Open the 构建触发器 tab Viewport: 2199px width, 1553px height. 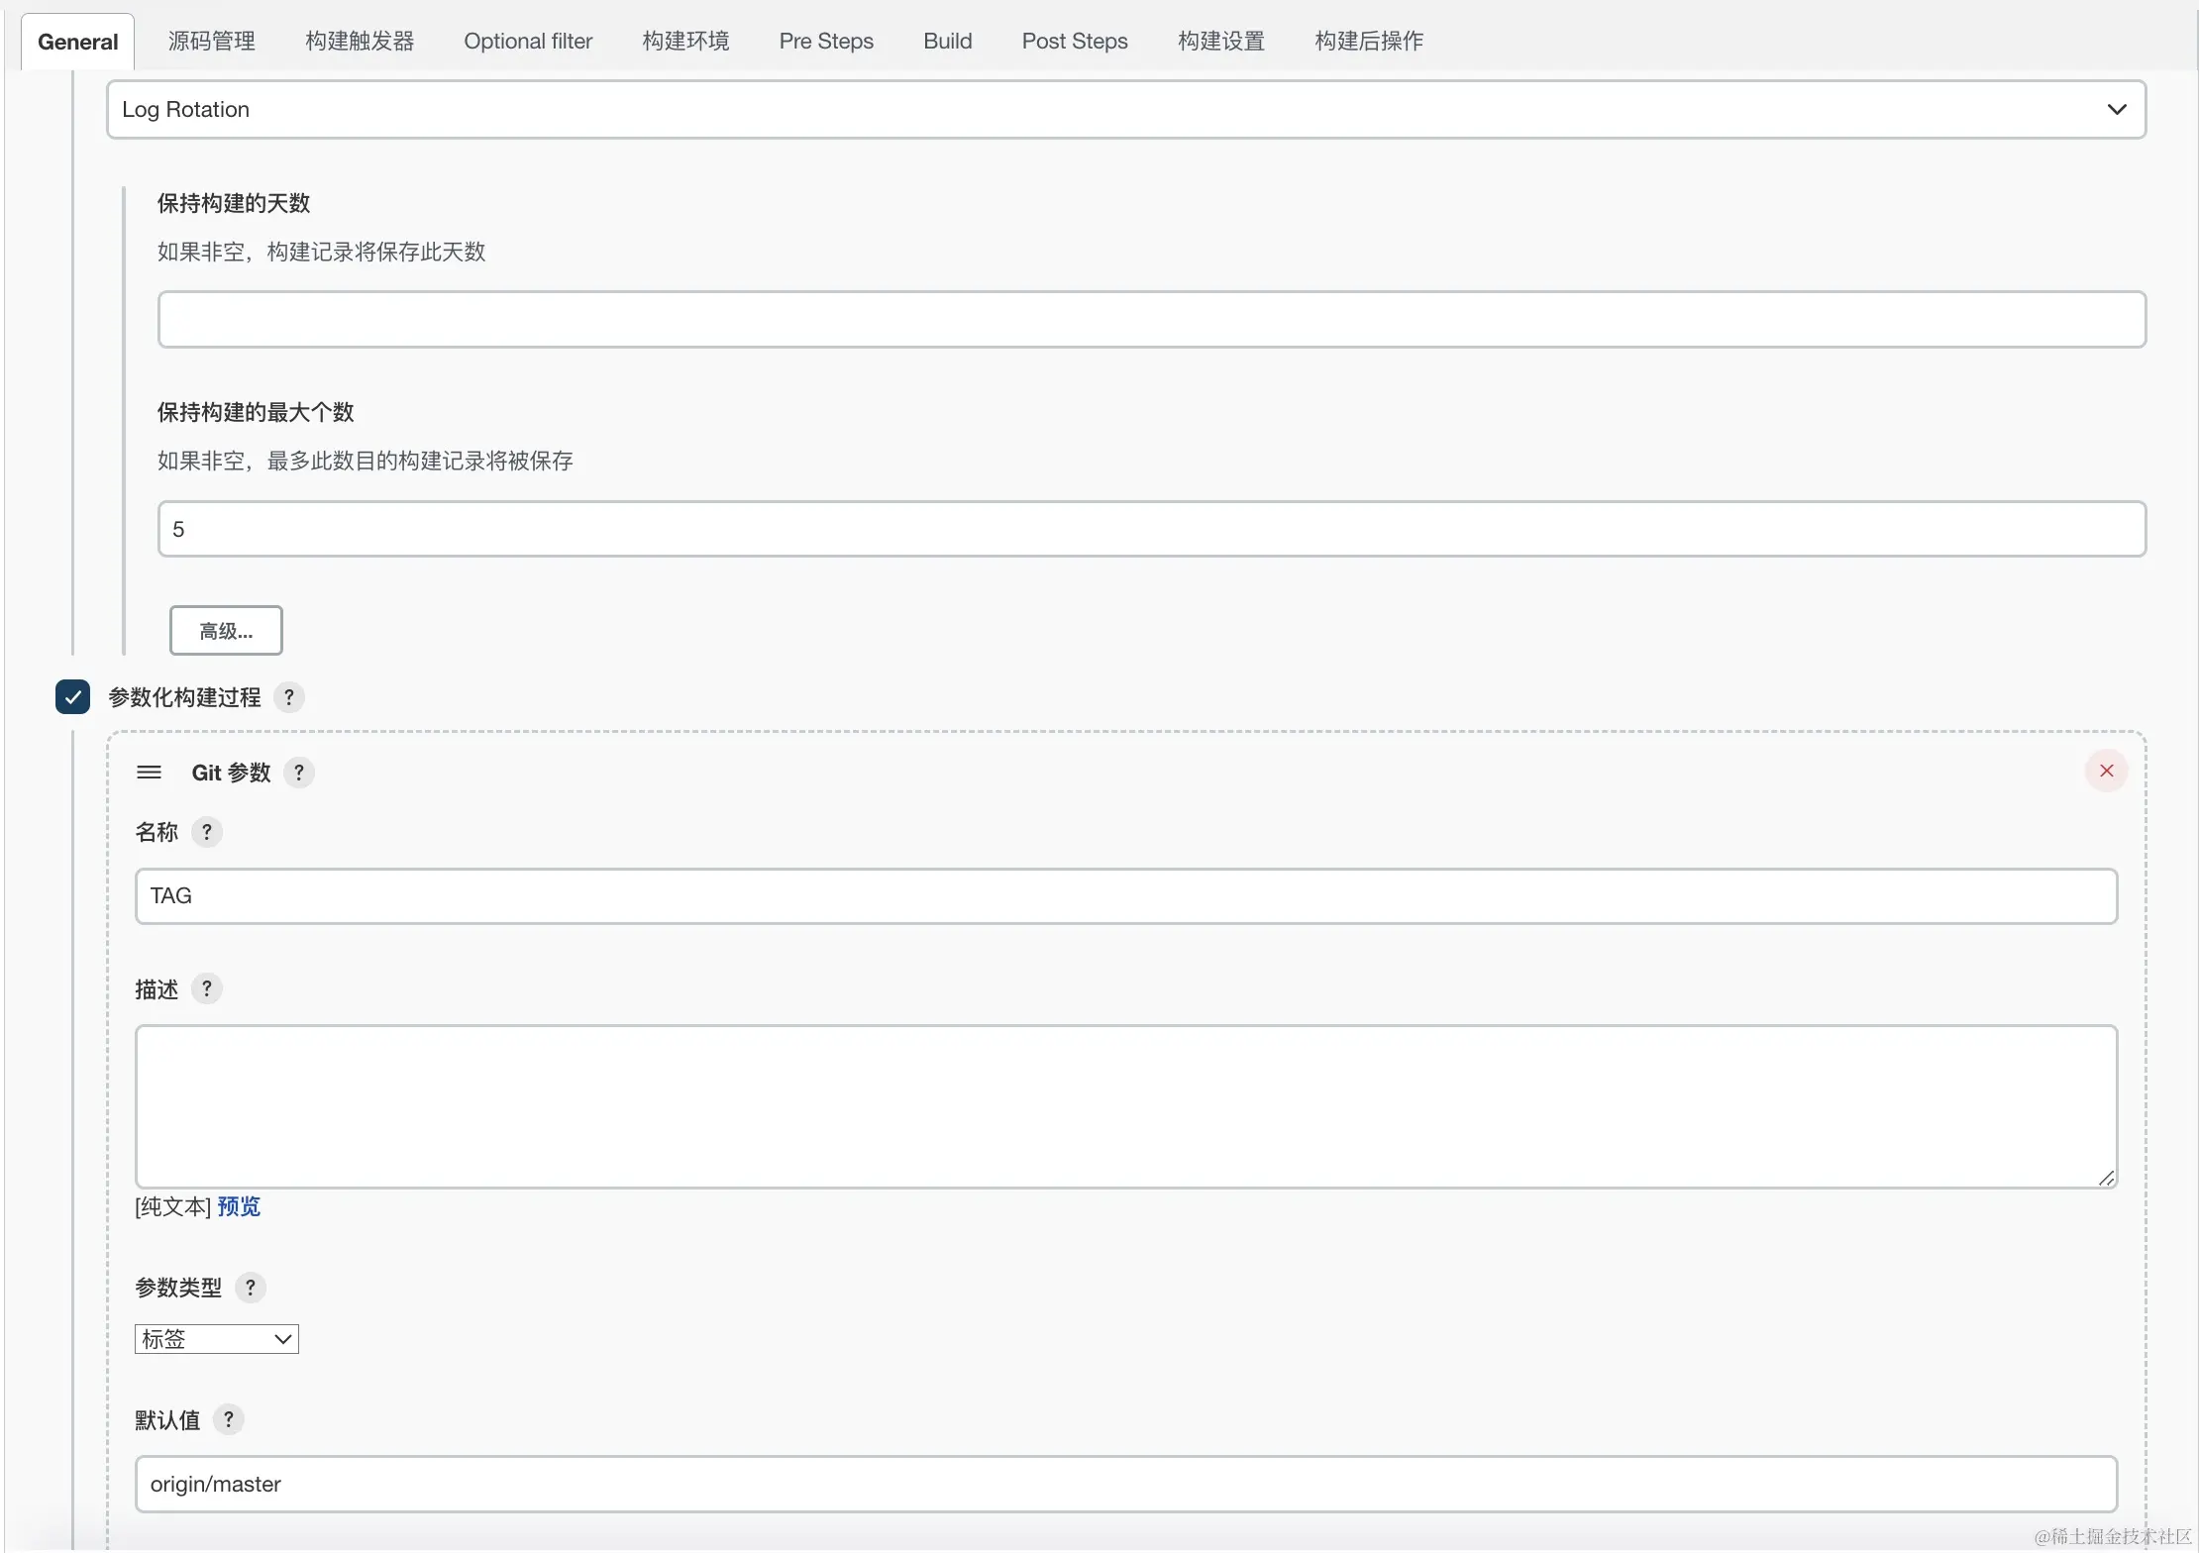point(359,41)
